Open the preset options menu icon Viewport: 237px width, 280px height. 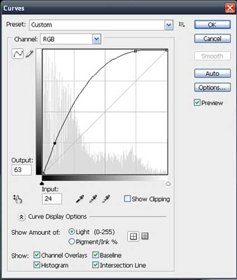[182, 25]
